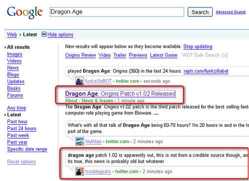Open NutMan profile link

pyautogui.click(x=93, y=142)
